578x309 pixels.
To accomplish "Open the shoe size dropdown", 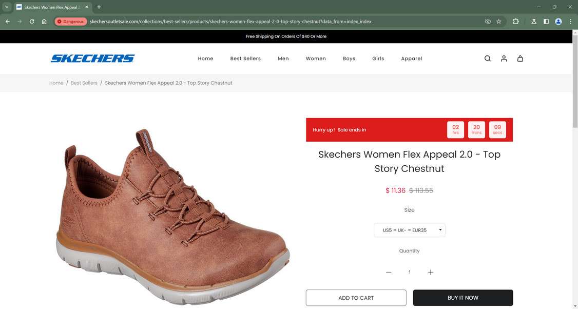I will point(409,230).
